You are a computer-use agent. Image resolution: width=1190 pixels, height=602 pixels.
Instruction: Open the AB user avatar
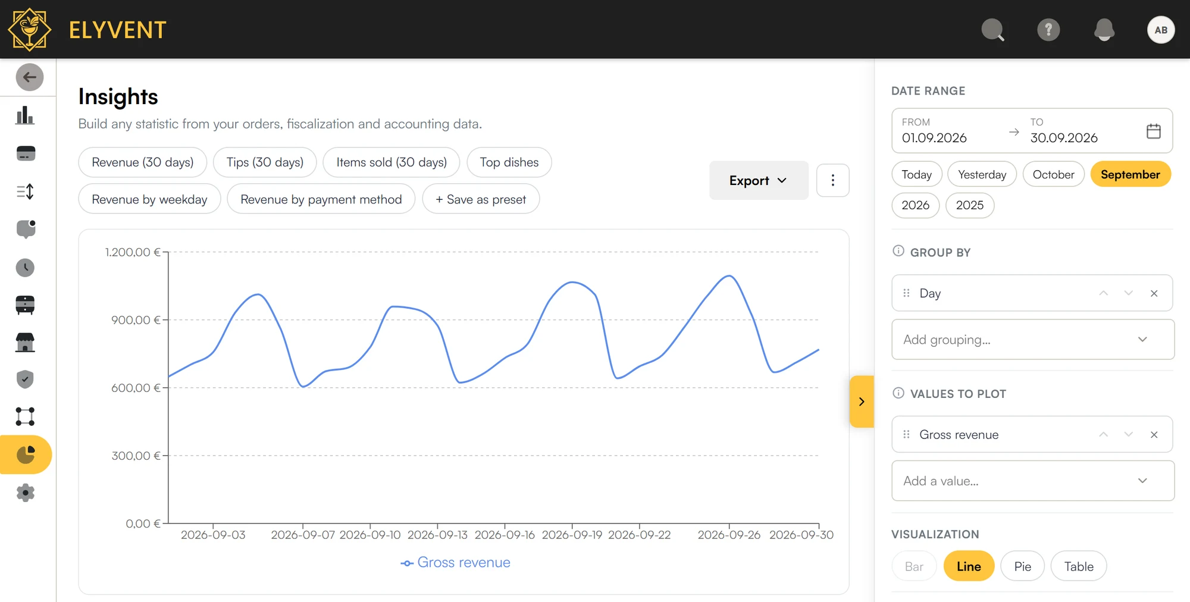tap(1161, 30)
